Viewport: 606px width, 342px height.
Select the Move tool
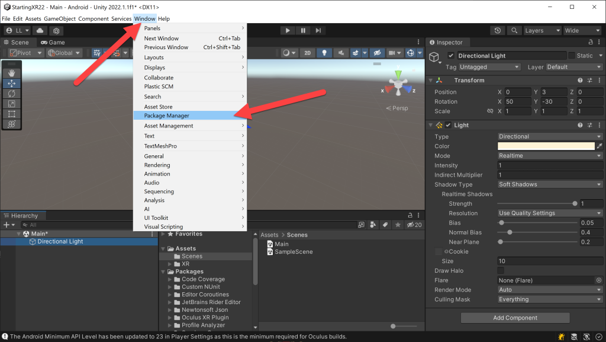(12, 83)
